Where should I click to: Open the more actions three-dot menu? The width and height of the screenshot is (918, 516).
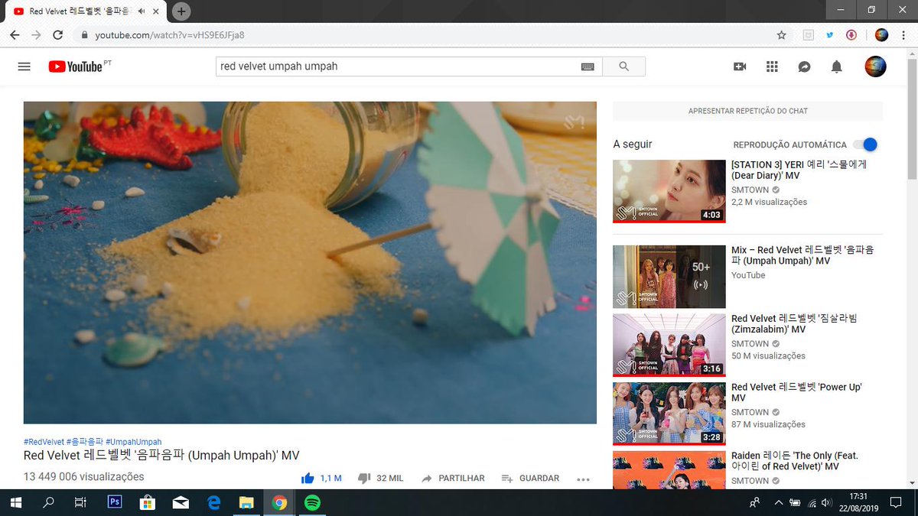click(x=583, y=479)
